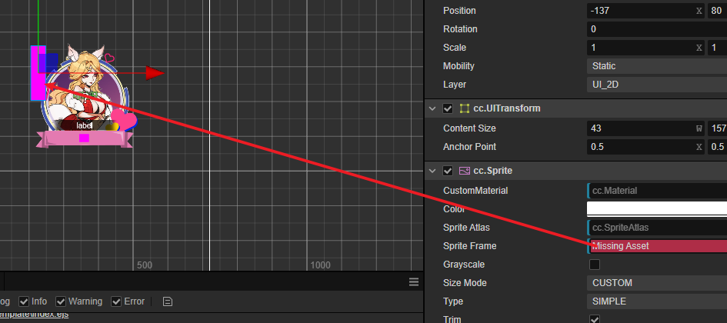Uncheck the Trim checkbox
The image size is (727, 323).
click(595, 319)
